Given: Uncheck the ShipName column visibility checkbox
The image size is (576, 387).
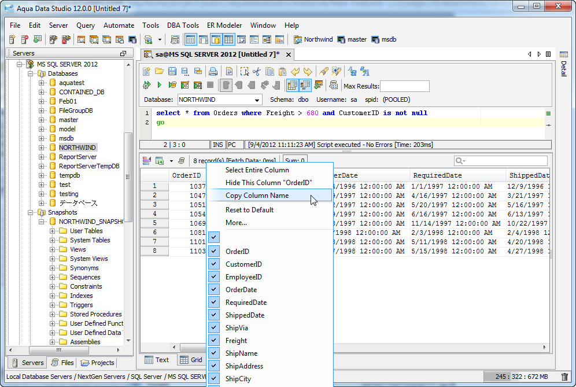Looking at the screenshot, I should 214,353.
